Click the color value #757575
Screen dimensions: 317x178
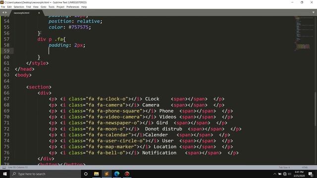click(x=78, y=27)
